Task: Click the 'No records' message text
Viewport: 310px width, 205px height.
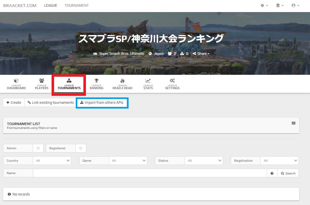Action: click(21, 194)
